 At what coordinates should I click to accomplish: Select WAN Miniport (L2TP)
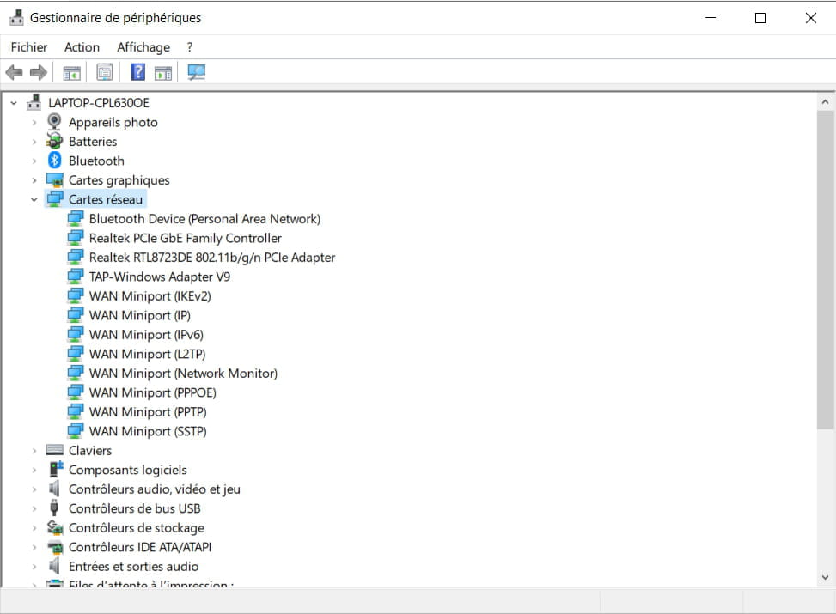coord(147,353)
